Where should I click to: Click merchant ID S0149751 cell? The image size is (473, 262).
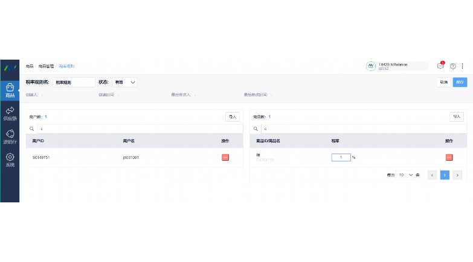[x=41, y=157]
